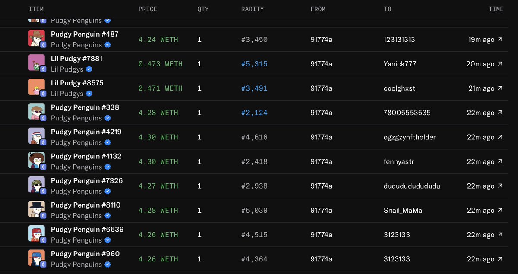Screen dimensions: 518x274
Task: Open Lil Pudgy #8575 thumbnail image
Action: coord(36,87)
